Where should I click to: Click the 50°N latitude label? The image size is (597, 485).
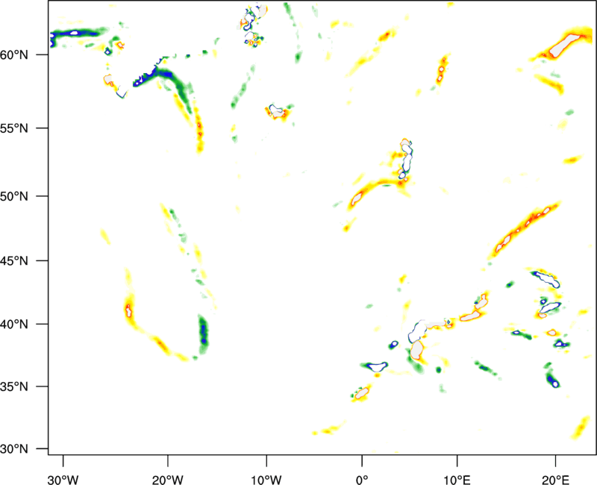[x=14, y=196]
